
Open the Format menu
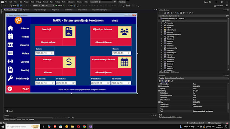45,2
